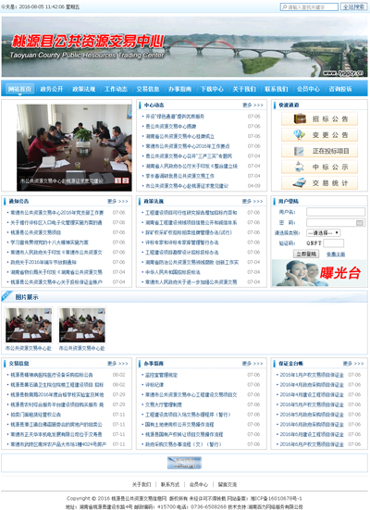
Task: Expand 更多 link in 通知公告 panel
Action: (117, 202)
